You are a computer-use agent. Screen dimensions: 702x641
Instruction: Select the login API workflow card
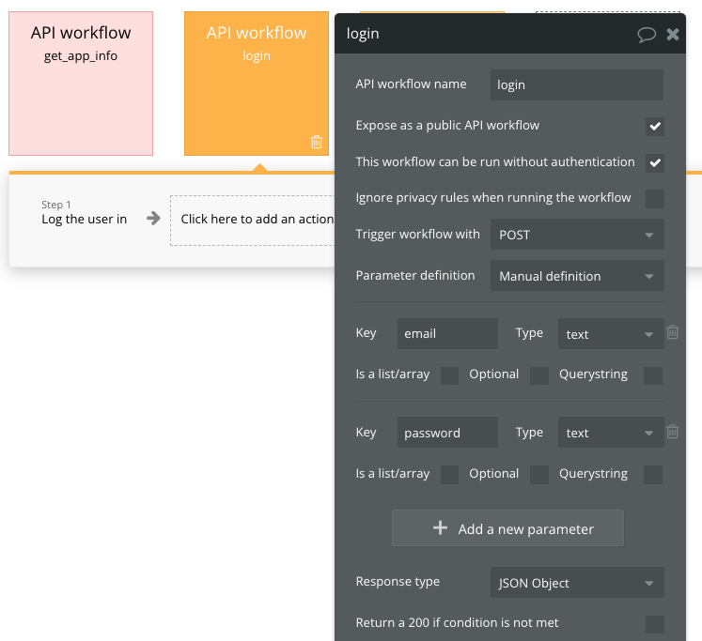coord(256,84)
